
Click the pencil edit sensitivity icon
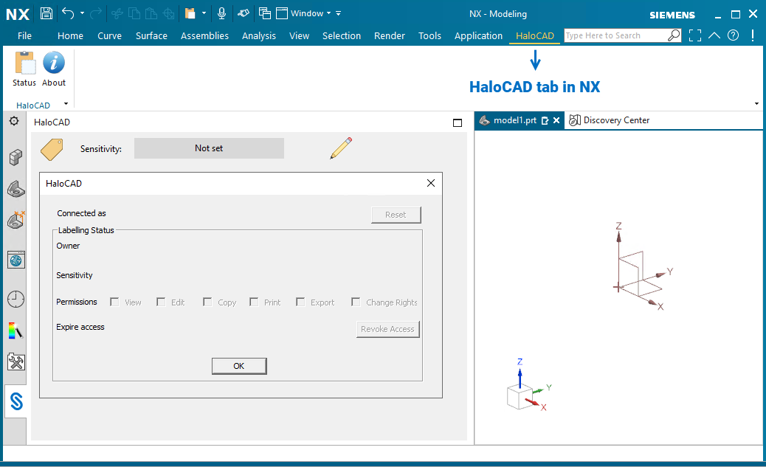coord(340,148)
